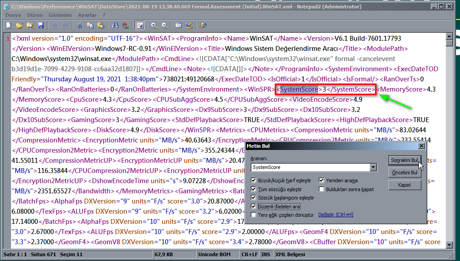Click the "Windows Sistem Değerlendirme Aracı" title text
This screenshot has width=460, height=261.
(281, 49)
